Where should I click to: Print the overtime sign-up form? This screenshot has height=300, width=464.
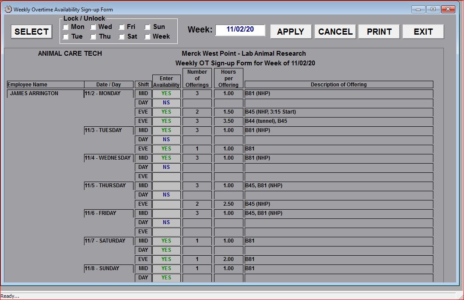[x=379, y=32]
